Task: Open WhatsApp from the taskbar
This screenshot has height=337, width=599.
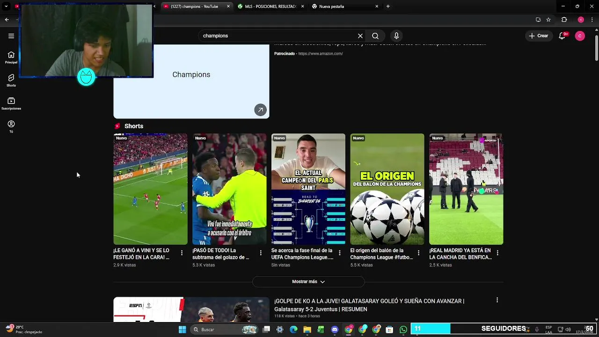Action: [x=403, y=330]
